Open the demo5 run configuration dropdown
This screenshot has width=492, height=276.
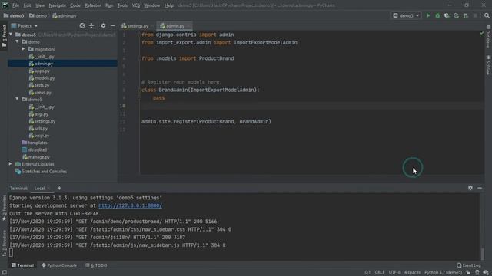(x=406, y=15)
